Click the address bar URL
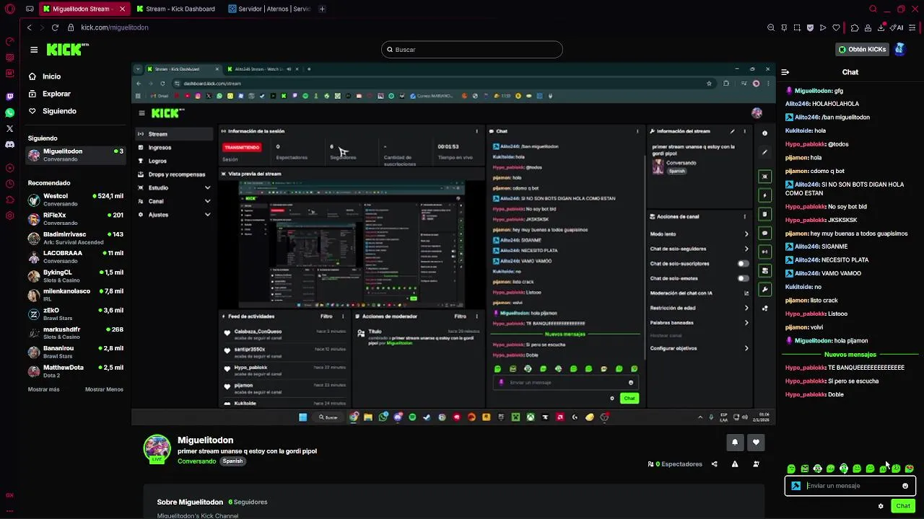Viewport: 924px width, 519px height. click(115, 27)
